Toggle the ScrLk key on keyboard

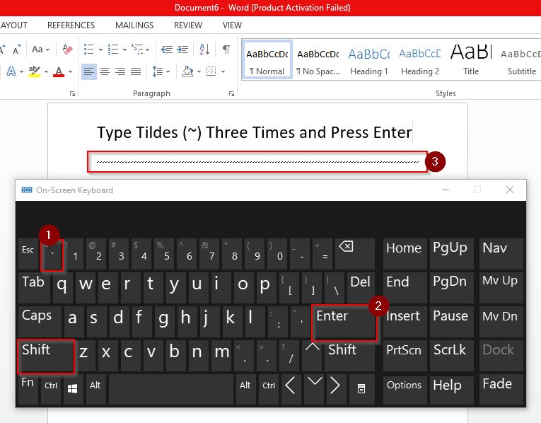[x=451, y=356]
